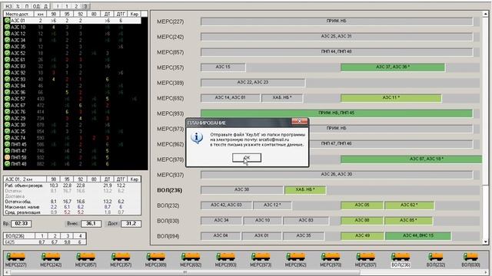Switch to the numbered tab 1
The height and width of the screenshot is (276, 492).
67,6
